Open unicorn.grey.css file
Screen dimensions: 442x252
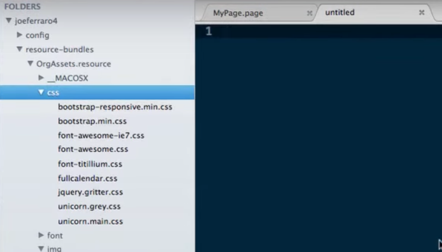[89, 206]
